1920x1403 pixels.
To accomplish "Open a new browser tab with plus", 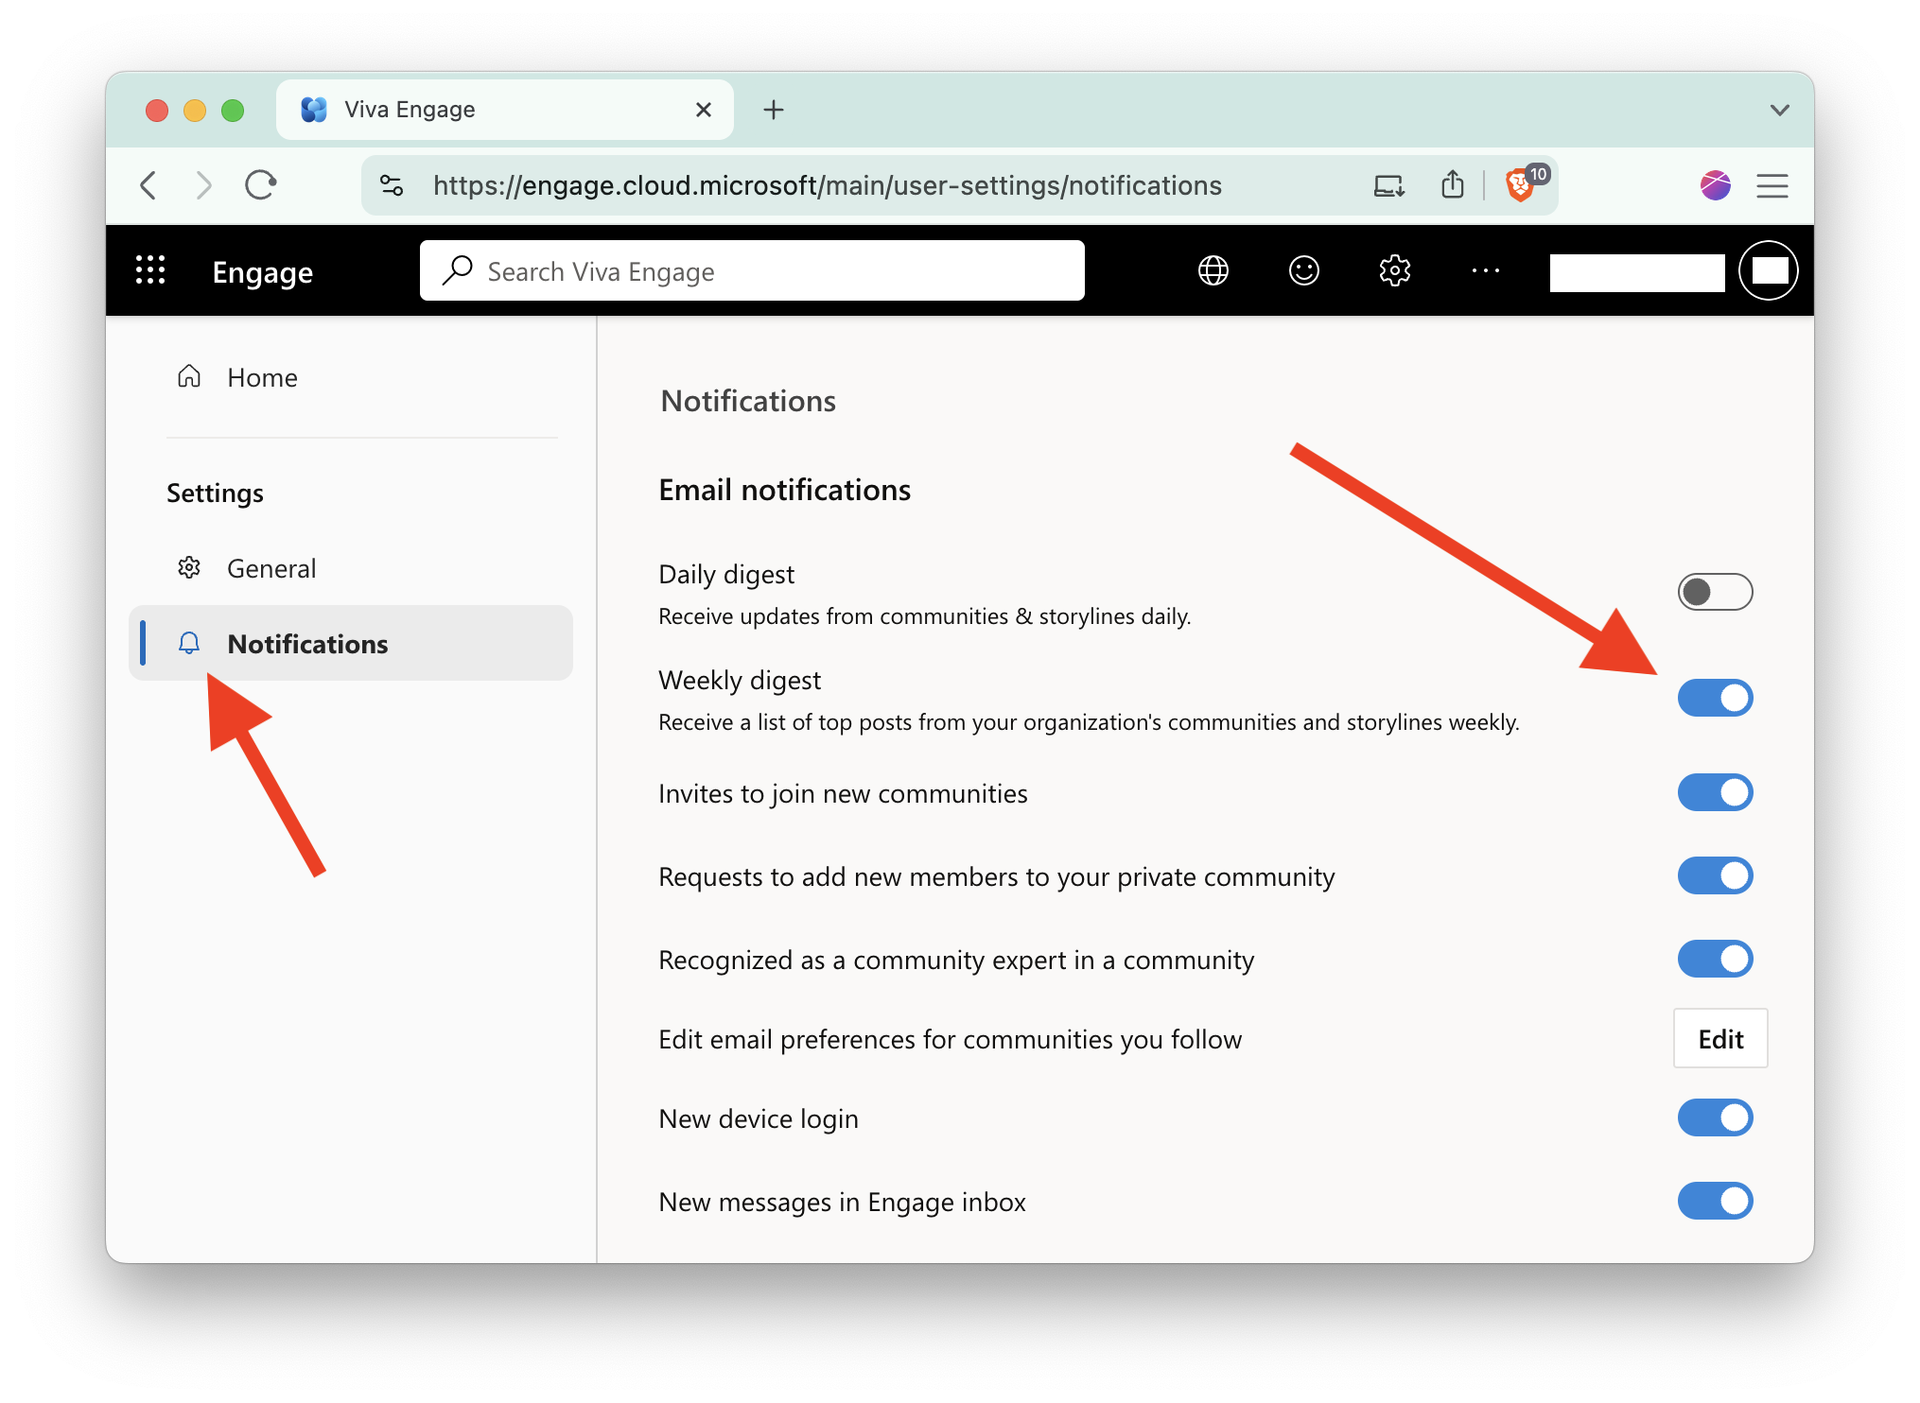I will pos(774,110).
